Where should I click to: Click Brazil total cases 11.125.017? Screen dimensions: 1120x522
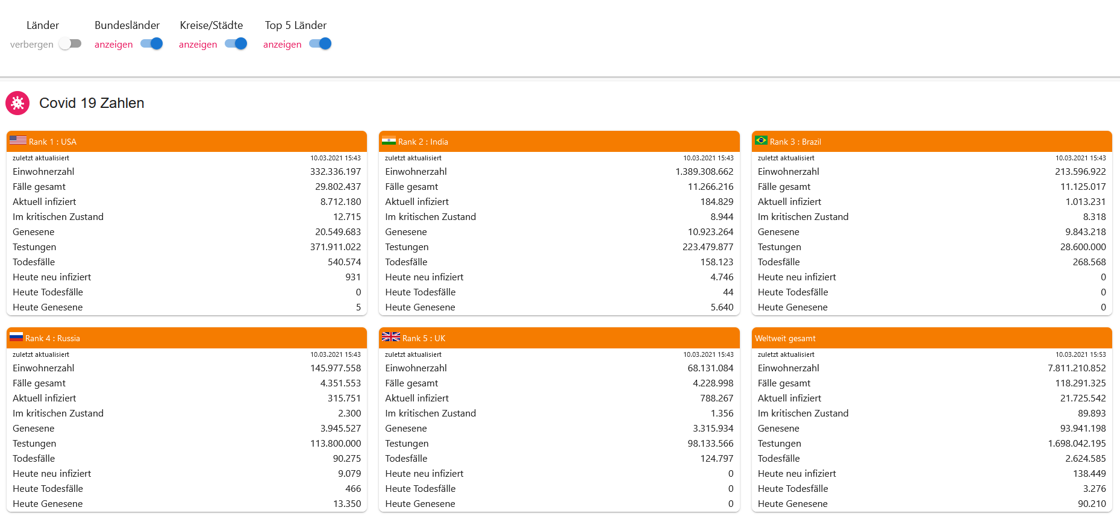point(1083,187)
